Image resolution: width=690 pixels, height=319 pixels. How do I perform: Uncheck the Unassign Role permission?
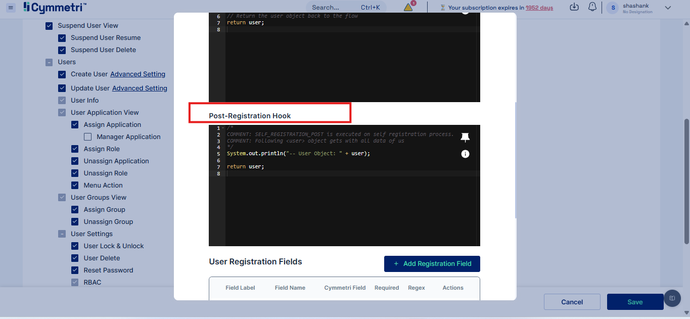[75, 173]
